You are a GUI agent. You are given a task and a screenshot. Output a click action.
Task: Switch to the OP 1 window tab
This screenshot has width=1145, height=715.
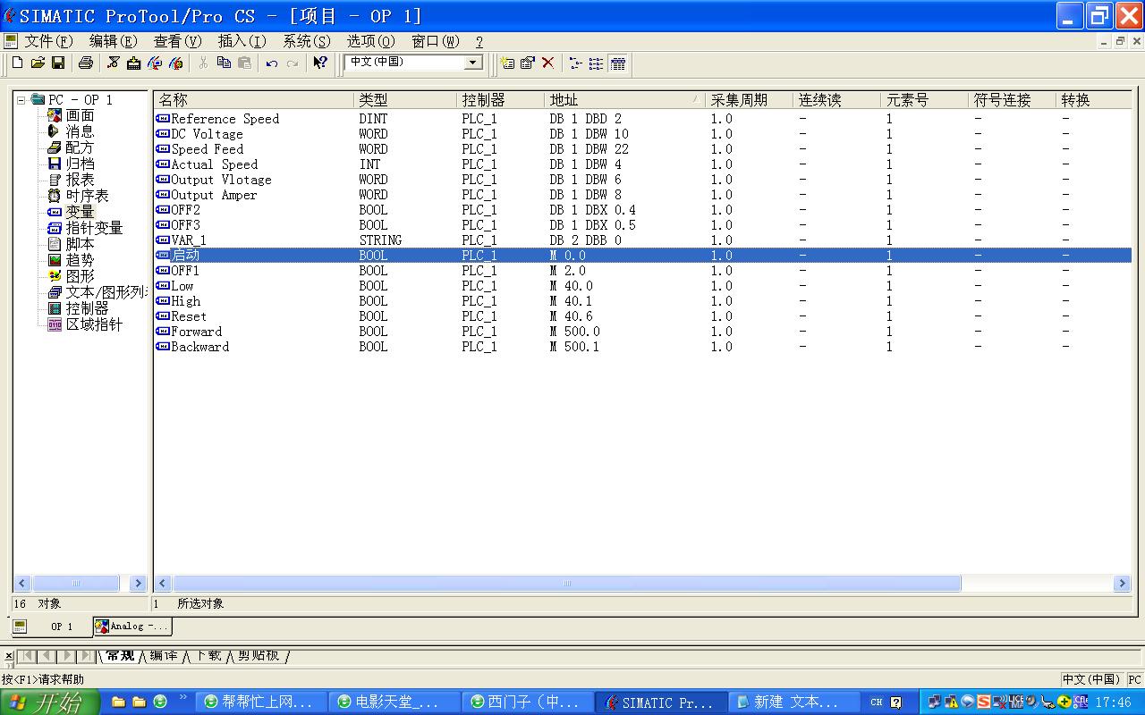point(52,627)
